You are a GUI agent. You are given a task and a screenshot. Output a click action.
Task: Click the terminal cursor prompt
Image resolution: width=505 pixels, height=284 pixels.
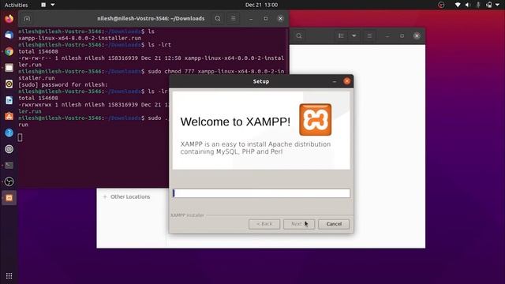point(20,137)
